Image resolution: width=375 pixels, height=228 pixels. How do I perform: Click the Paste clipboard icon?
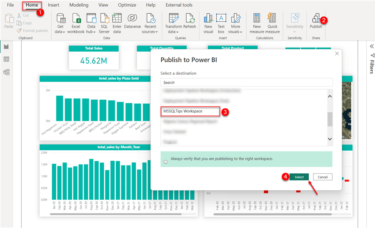(9, 19)
